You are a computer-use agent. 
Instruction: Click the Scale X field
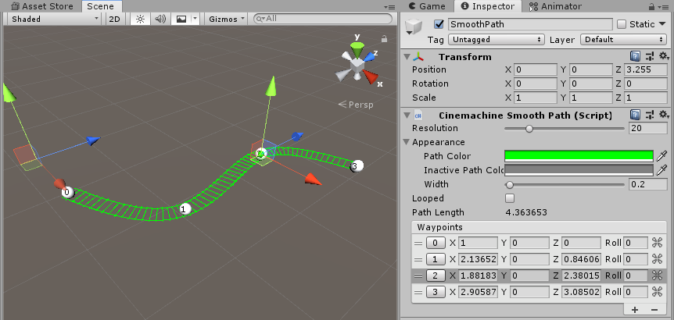pos(536,98)
